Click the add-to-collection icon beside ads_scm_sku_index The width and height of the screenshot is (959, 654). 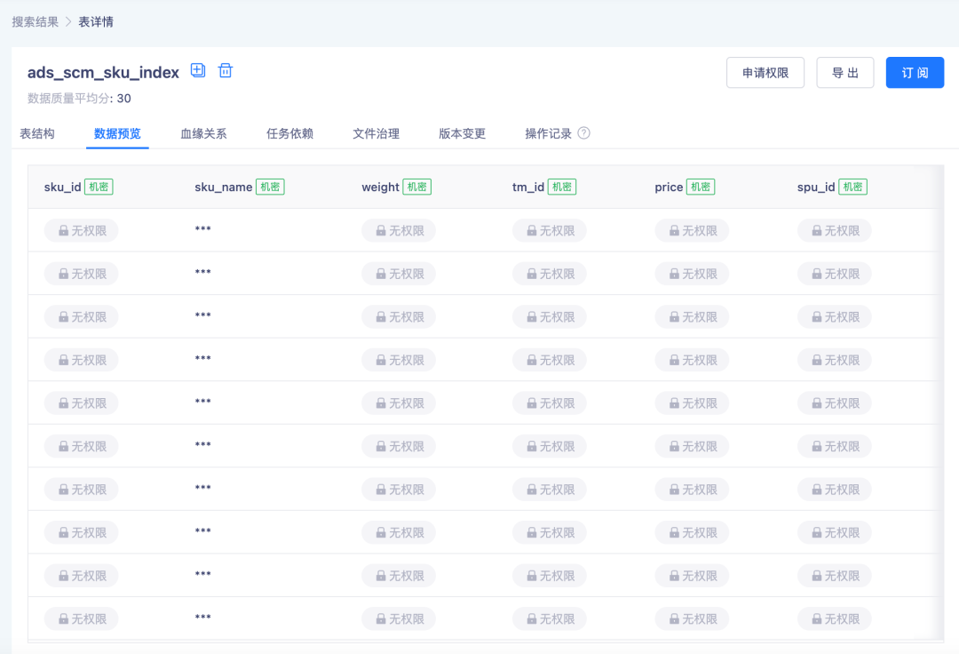click(198, 71)
